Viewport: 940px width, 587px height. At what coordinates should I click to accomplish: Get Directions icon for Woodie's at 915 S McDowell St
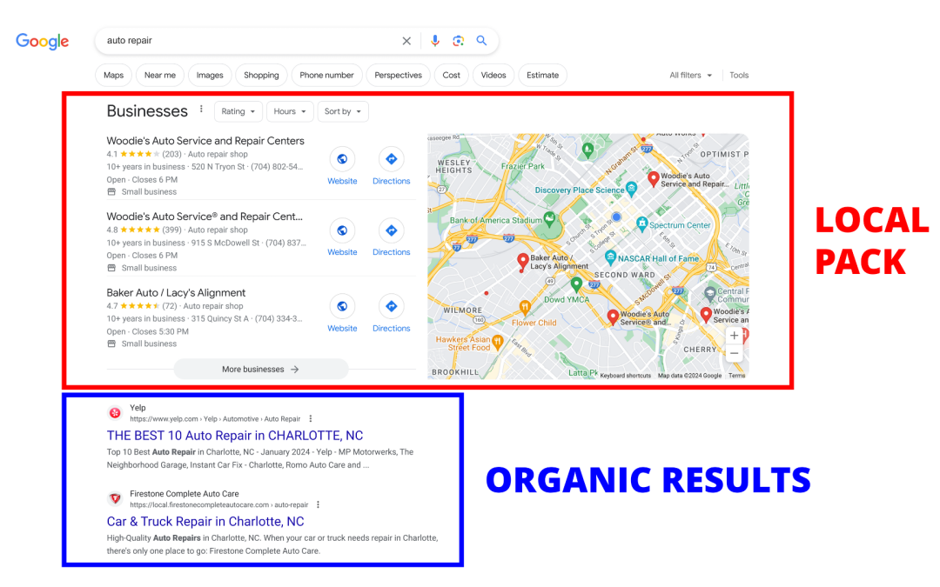392,230
